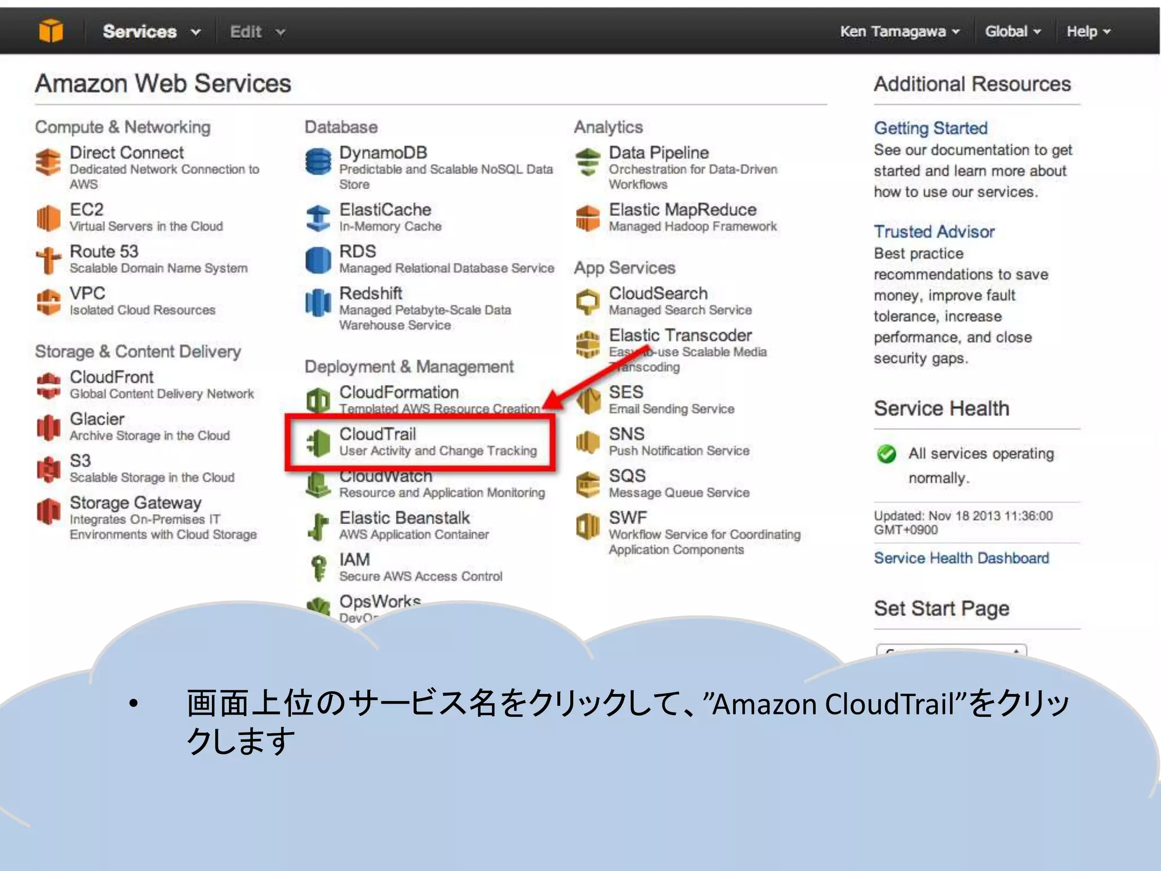1161x871 pixels.
Task: Click the 'Updated: Nov 18 2013' timestamp
Action: coord(963,522)
